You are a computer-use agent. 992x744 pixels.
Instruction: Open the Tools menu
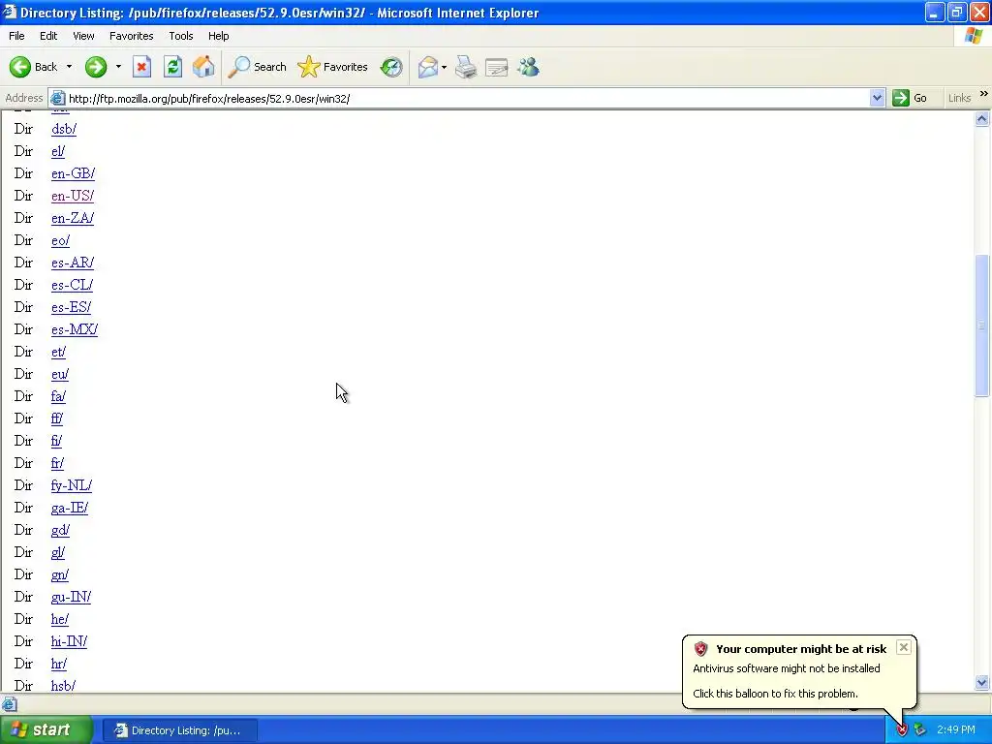[181, 36]
